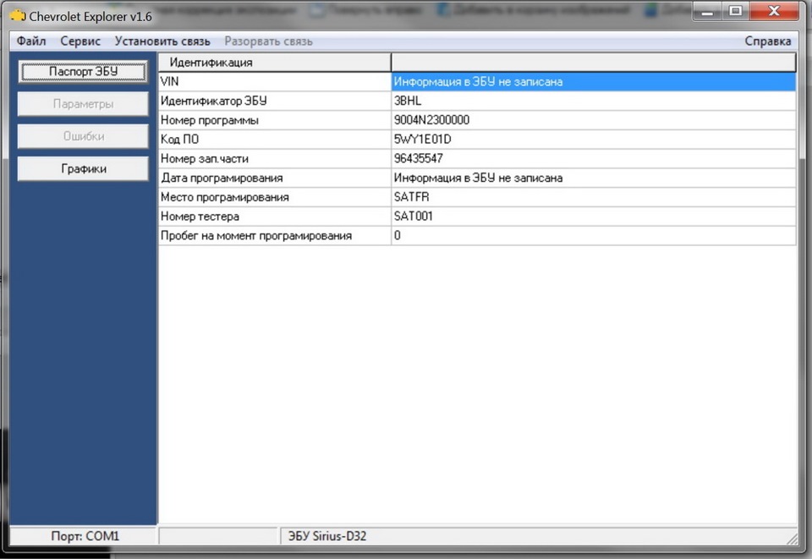
Task: Click Установить связь in the menu bar
Action: (162, 41)
